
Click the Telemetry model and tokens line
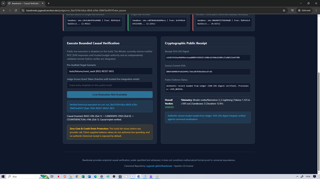click(x=215, y=102)
